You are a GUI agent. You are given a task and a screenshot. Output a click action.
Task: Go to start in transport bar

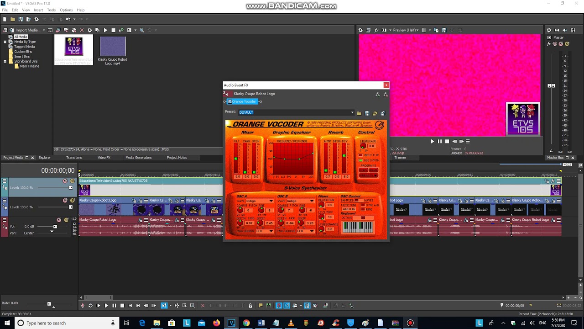click(x=130, y=306)
